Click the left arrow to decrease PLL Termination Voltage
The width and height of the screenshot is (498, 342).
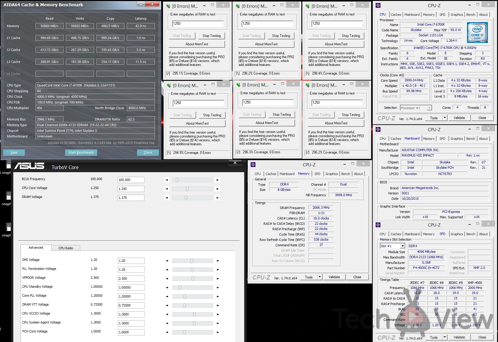coord(167,270)
